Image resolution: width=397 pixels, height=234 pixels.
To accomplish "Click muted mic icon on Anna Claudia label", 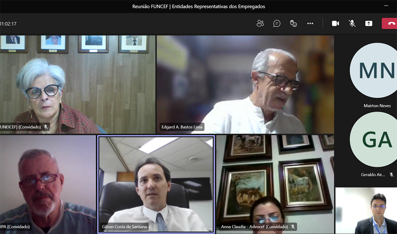I will point(293,227).
